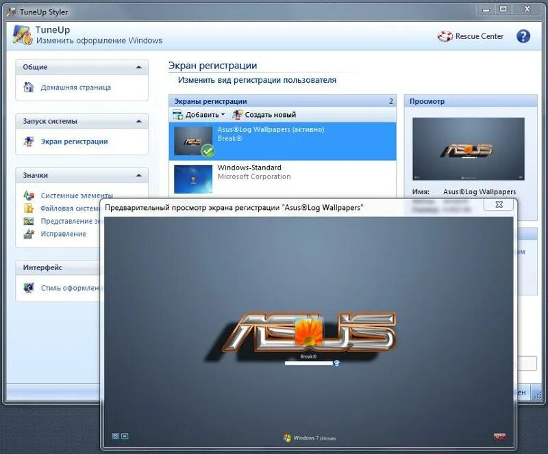Click the Просмотр panel preview image

(x=469, y=148)
